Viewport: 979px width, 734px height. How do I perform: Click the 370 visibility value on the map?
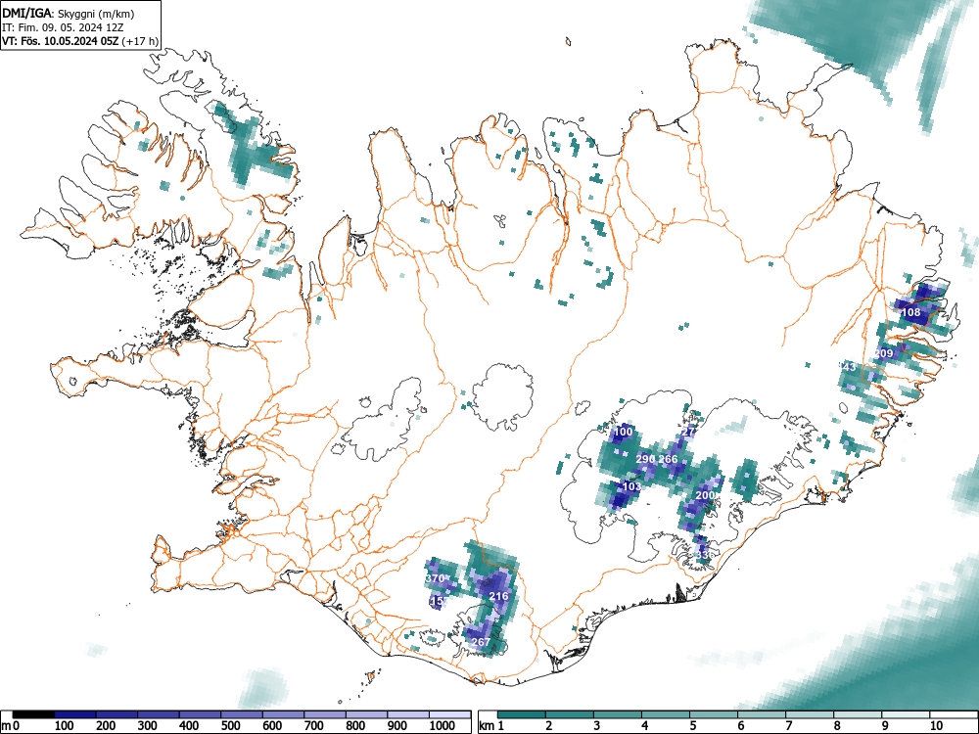coord(435,578)
